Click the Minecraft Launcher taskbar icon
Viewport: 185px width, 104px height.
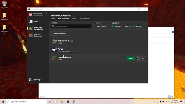click(x=68, y=101)
